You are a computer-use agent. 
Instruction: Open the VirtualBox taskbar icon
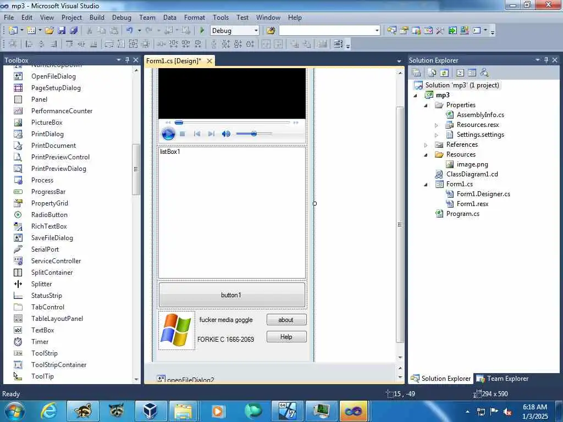tap(151, 411)
